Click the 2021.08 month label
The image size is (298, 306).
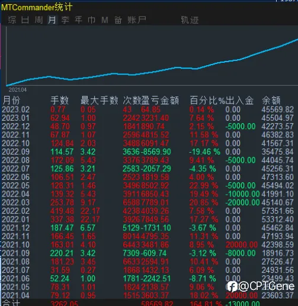(15, 262)
